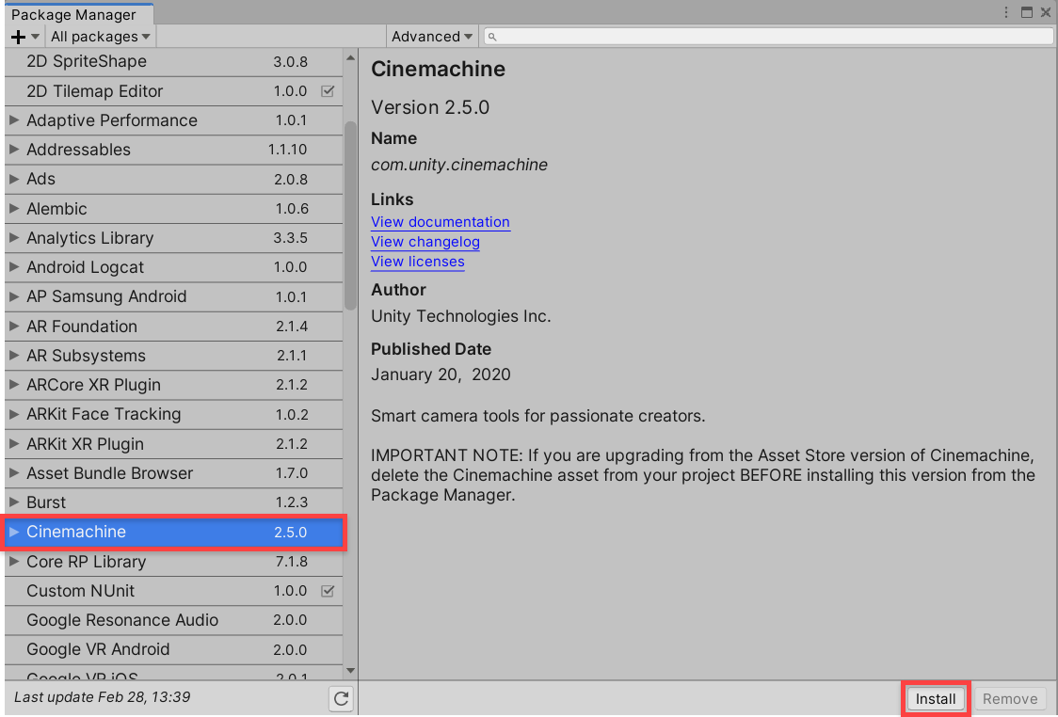Image resolution: width=1058 pixels, height=717 pixels.
Task: Click the plus icon to add a package
Action: tap(19, 37)
